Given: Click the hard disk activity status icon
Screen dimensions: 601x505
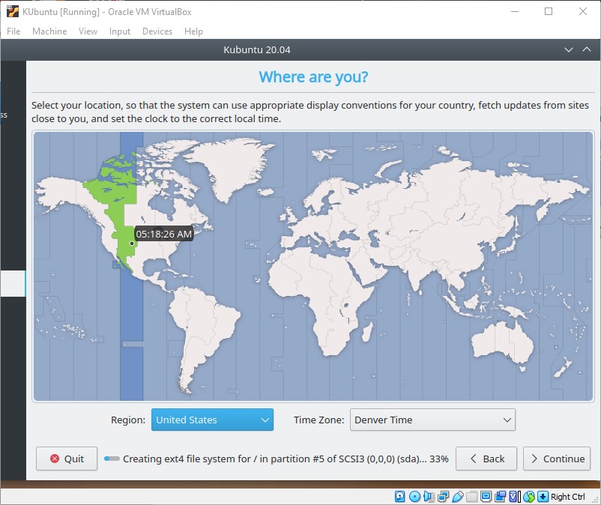Looking at the screenshot, I should pos(399,497).
